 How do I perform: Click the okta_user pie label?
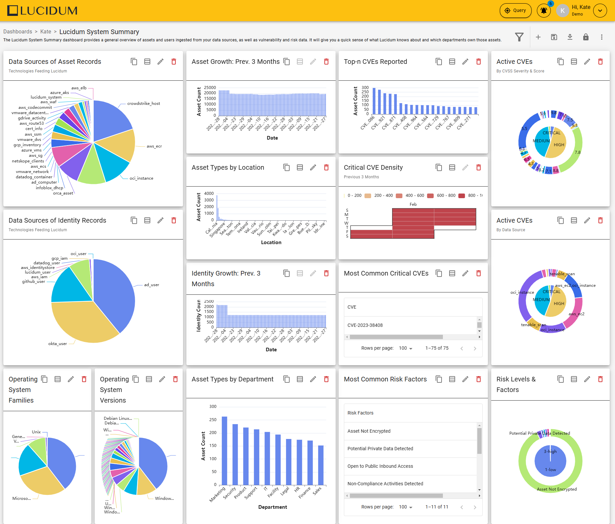(x=58, y=344)
